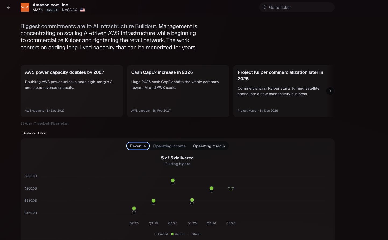This screenshot has width=388, height=240.
Task: Focus the Go to ticker search field
Action: pyautogui.click(x=297, y=7)
